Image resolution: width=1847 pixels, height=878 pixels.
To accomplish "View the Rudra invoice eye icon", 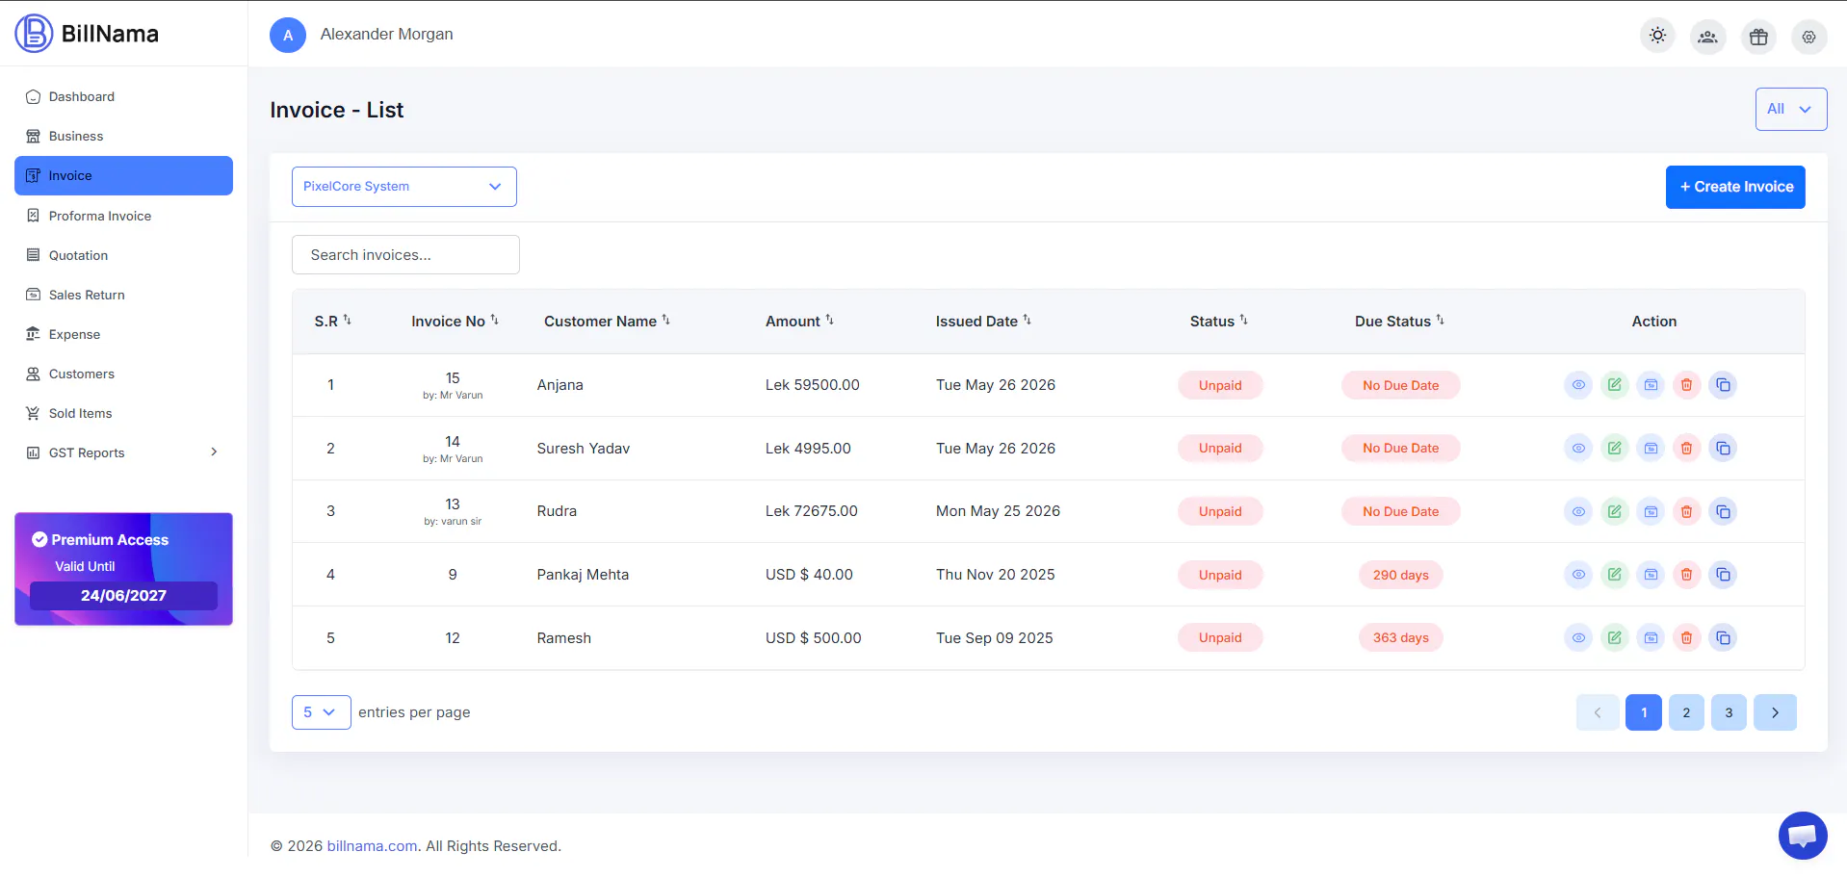I will 1578,511.
